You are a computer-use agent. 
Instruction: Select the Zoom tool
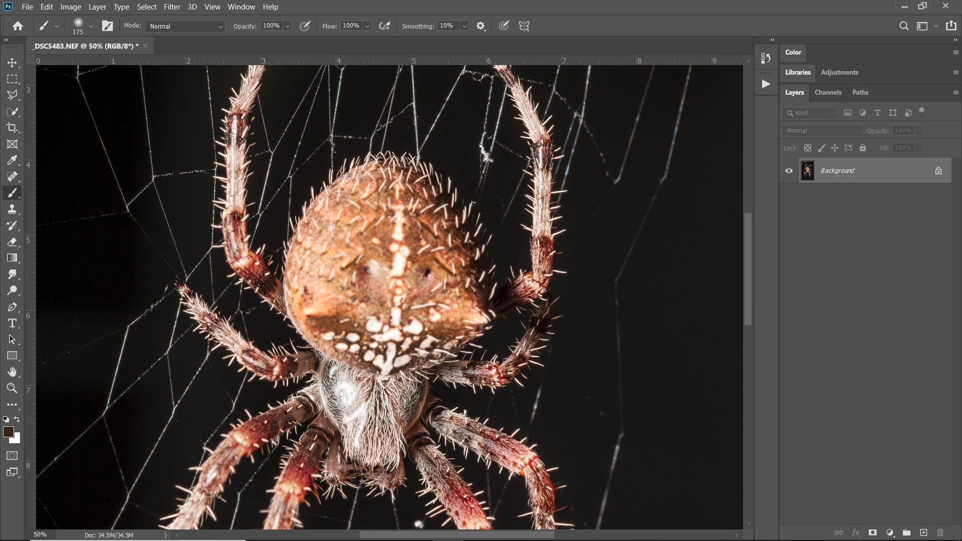[x=12, y=388]
